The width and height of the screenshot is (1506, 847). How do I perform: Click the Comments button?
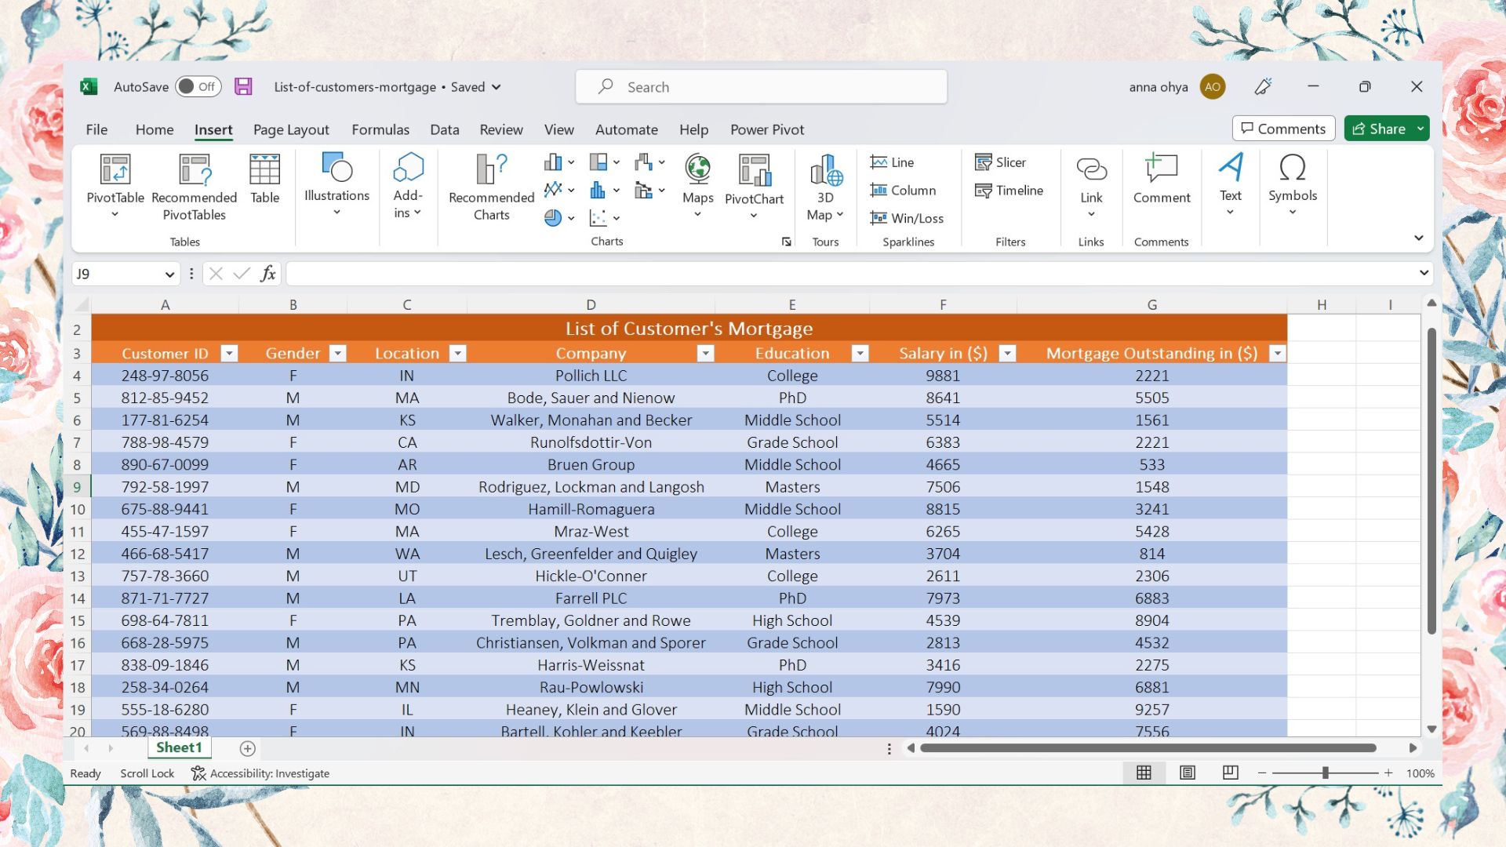tap(1283, 129)
